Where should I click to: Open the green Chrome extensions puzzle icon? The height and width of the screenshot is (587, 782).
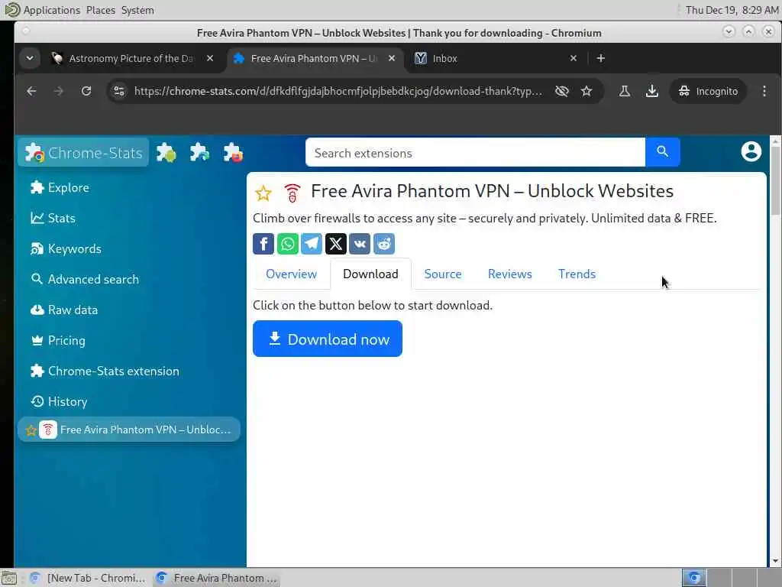(x=166, y=152)
